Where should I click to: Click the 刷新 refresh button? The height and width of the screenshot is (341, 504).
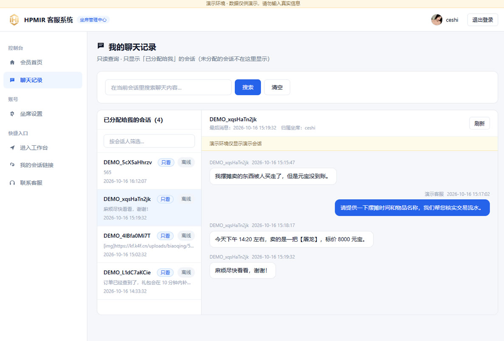click(479, 123)
